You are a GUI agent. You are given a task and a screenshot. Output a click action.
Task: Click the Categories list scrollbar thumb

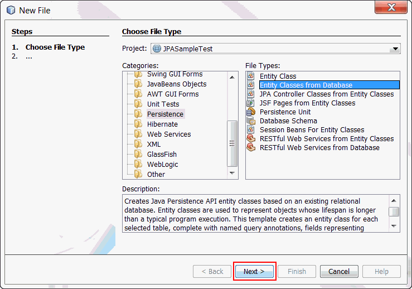point(232,143)
